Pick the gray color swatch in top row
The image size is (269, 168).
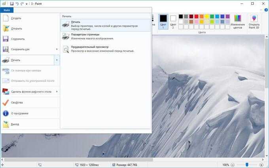186,17
